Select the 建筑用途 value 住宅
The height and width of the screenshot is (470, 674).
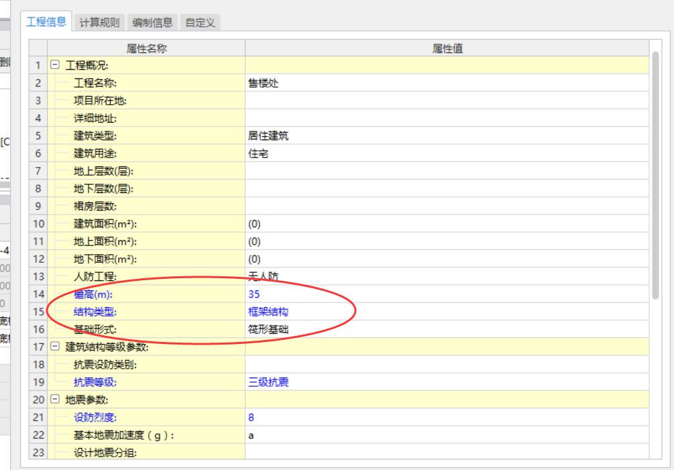[447, 154]
